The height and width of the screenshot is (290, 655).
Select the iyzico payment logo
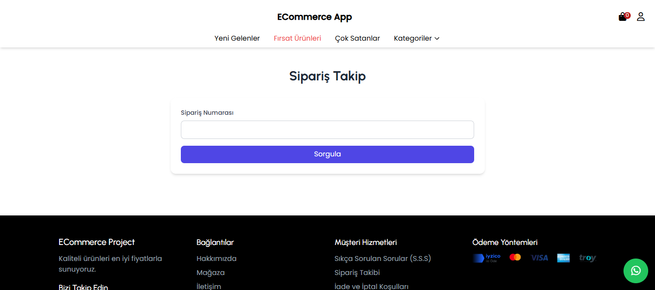486,257
